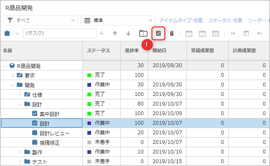Click start date 2019/10/10 cell
Viewport: 270px width, 166px height.
click(167, 152)
